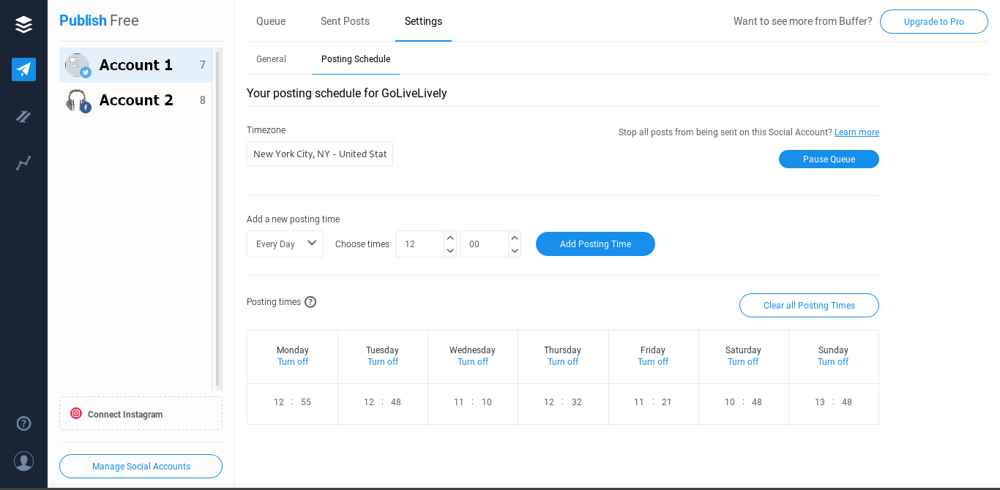Image resolution: width=1000 pixels, height=490 pixels.
Task: Turn off Sunday posting schedule
Action: coord(833,362)
